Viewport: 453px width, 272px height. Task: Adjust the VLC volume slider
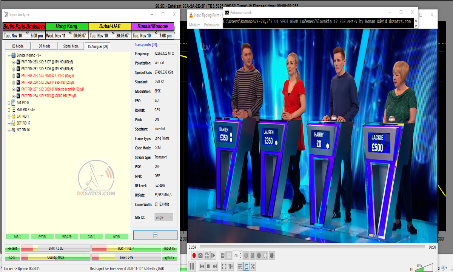point(426,268)
